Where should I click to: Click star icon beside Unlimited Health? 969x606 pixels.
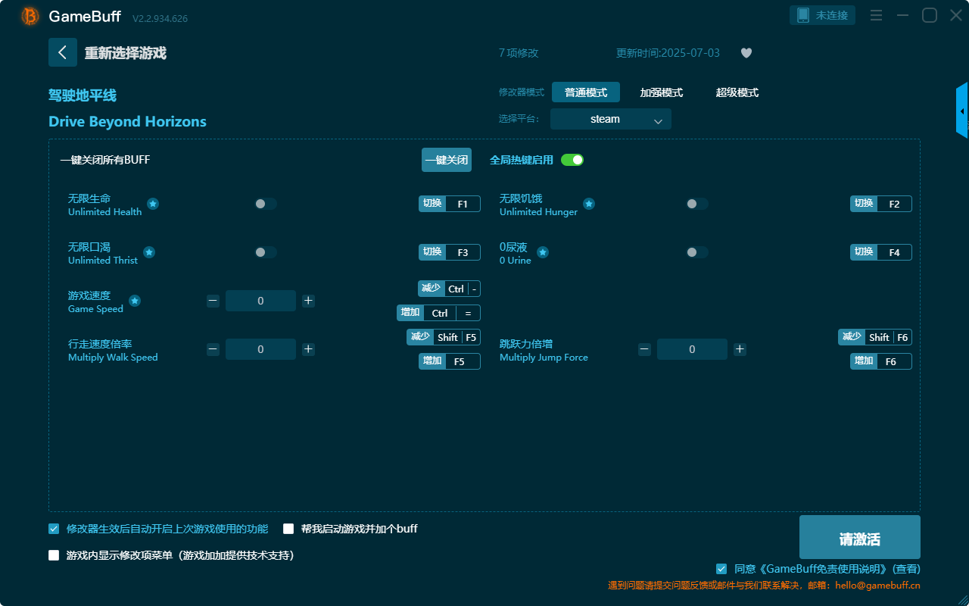153,204
